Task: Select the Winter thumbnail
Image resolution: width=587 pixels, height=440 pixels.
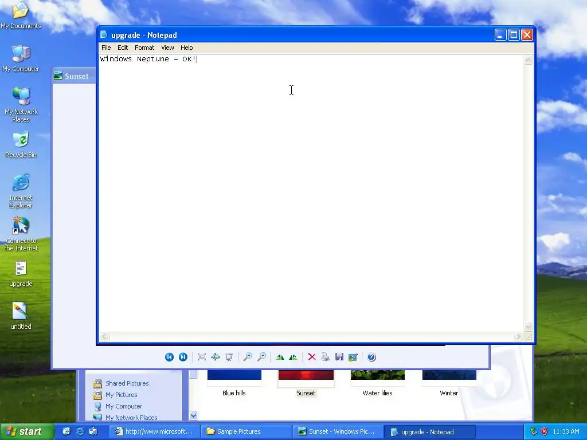Action: 449,383
